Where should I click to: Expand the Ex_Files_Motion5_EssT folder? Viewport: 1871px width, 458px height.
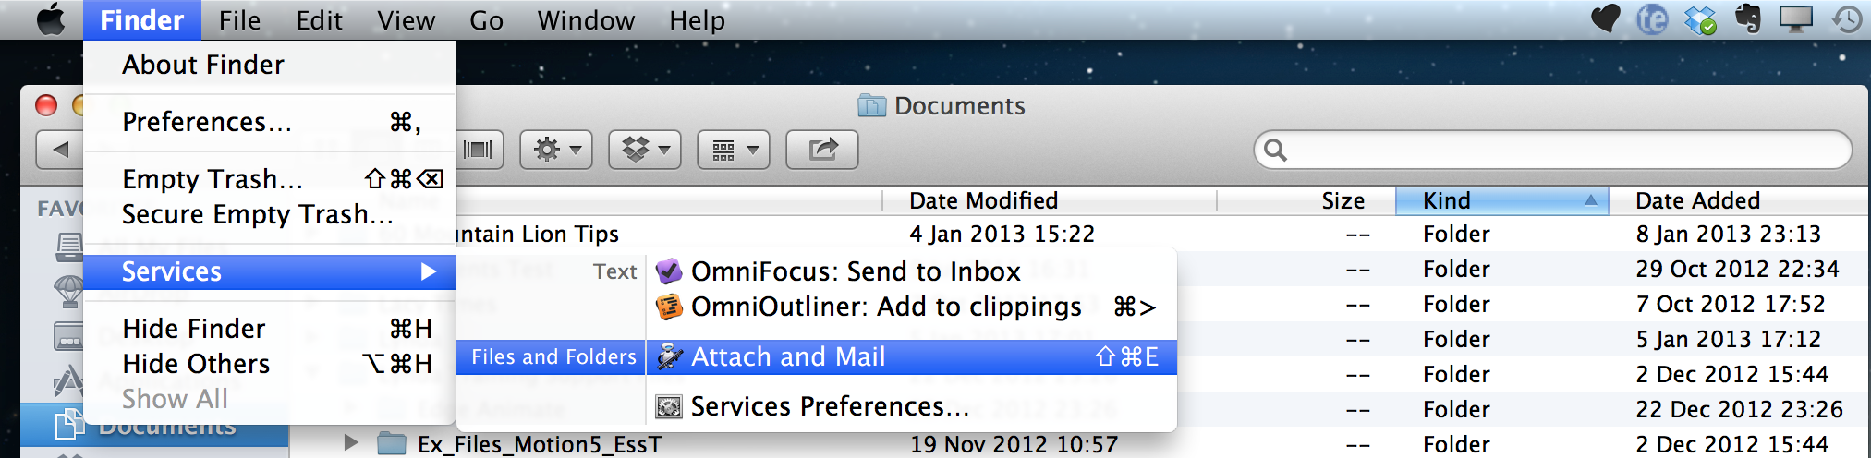[351, 443]
